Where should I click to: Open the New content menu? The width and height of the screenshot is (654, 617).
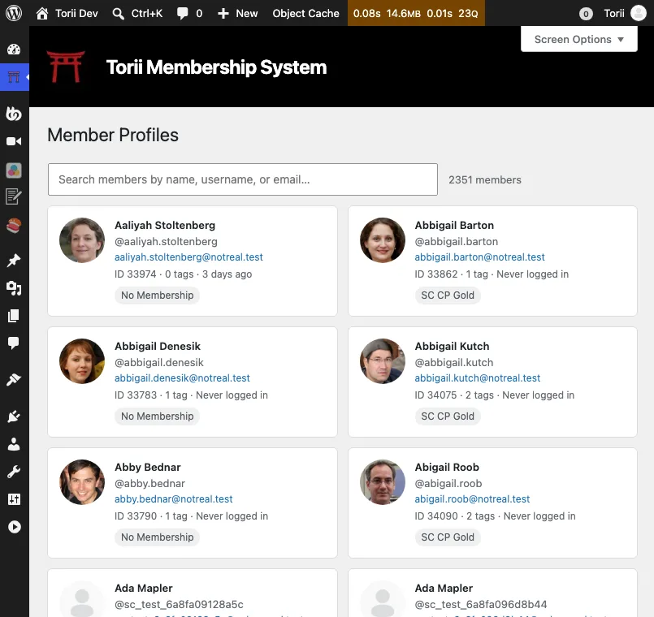coord(238,13)
